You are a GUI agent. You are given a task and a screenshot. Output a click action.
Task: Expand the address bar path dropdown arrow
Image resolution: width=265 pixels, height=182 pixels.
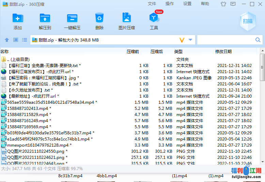pyautogui.click(x=190, y=40)
